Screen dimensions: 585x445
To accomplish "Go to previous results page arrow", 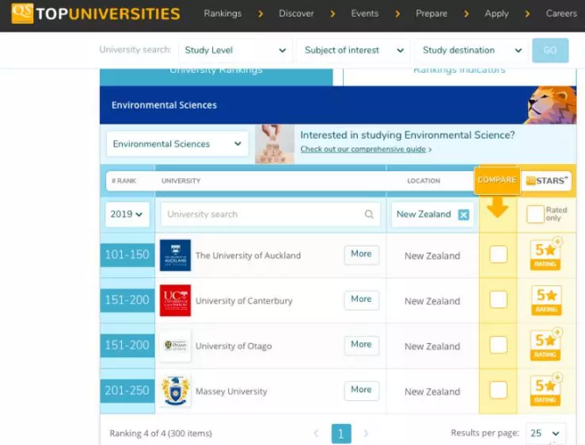I will pyautogui.click(x=316, y=434).
